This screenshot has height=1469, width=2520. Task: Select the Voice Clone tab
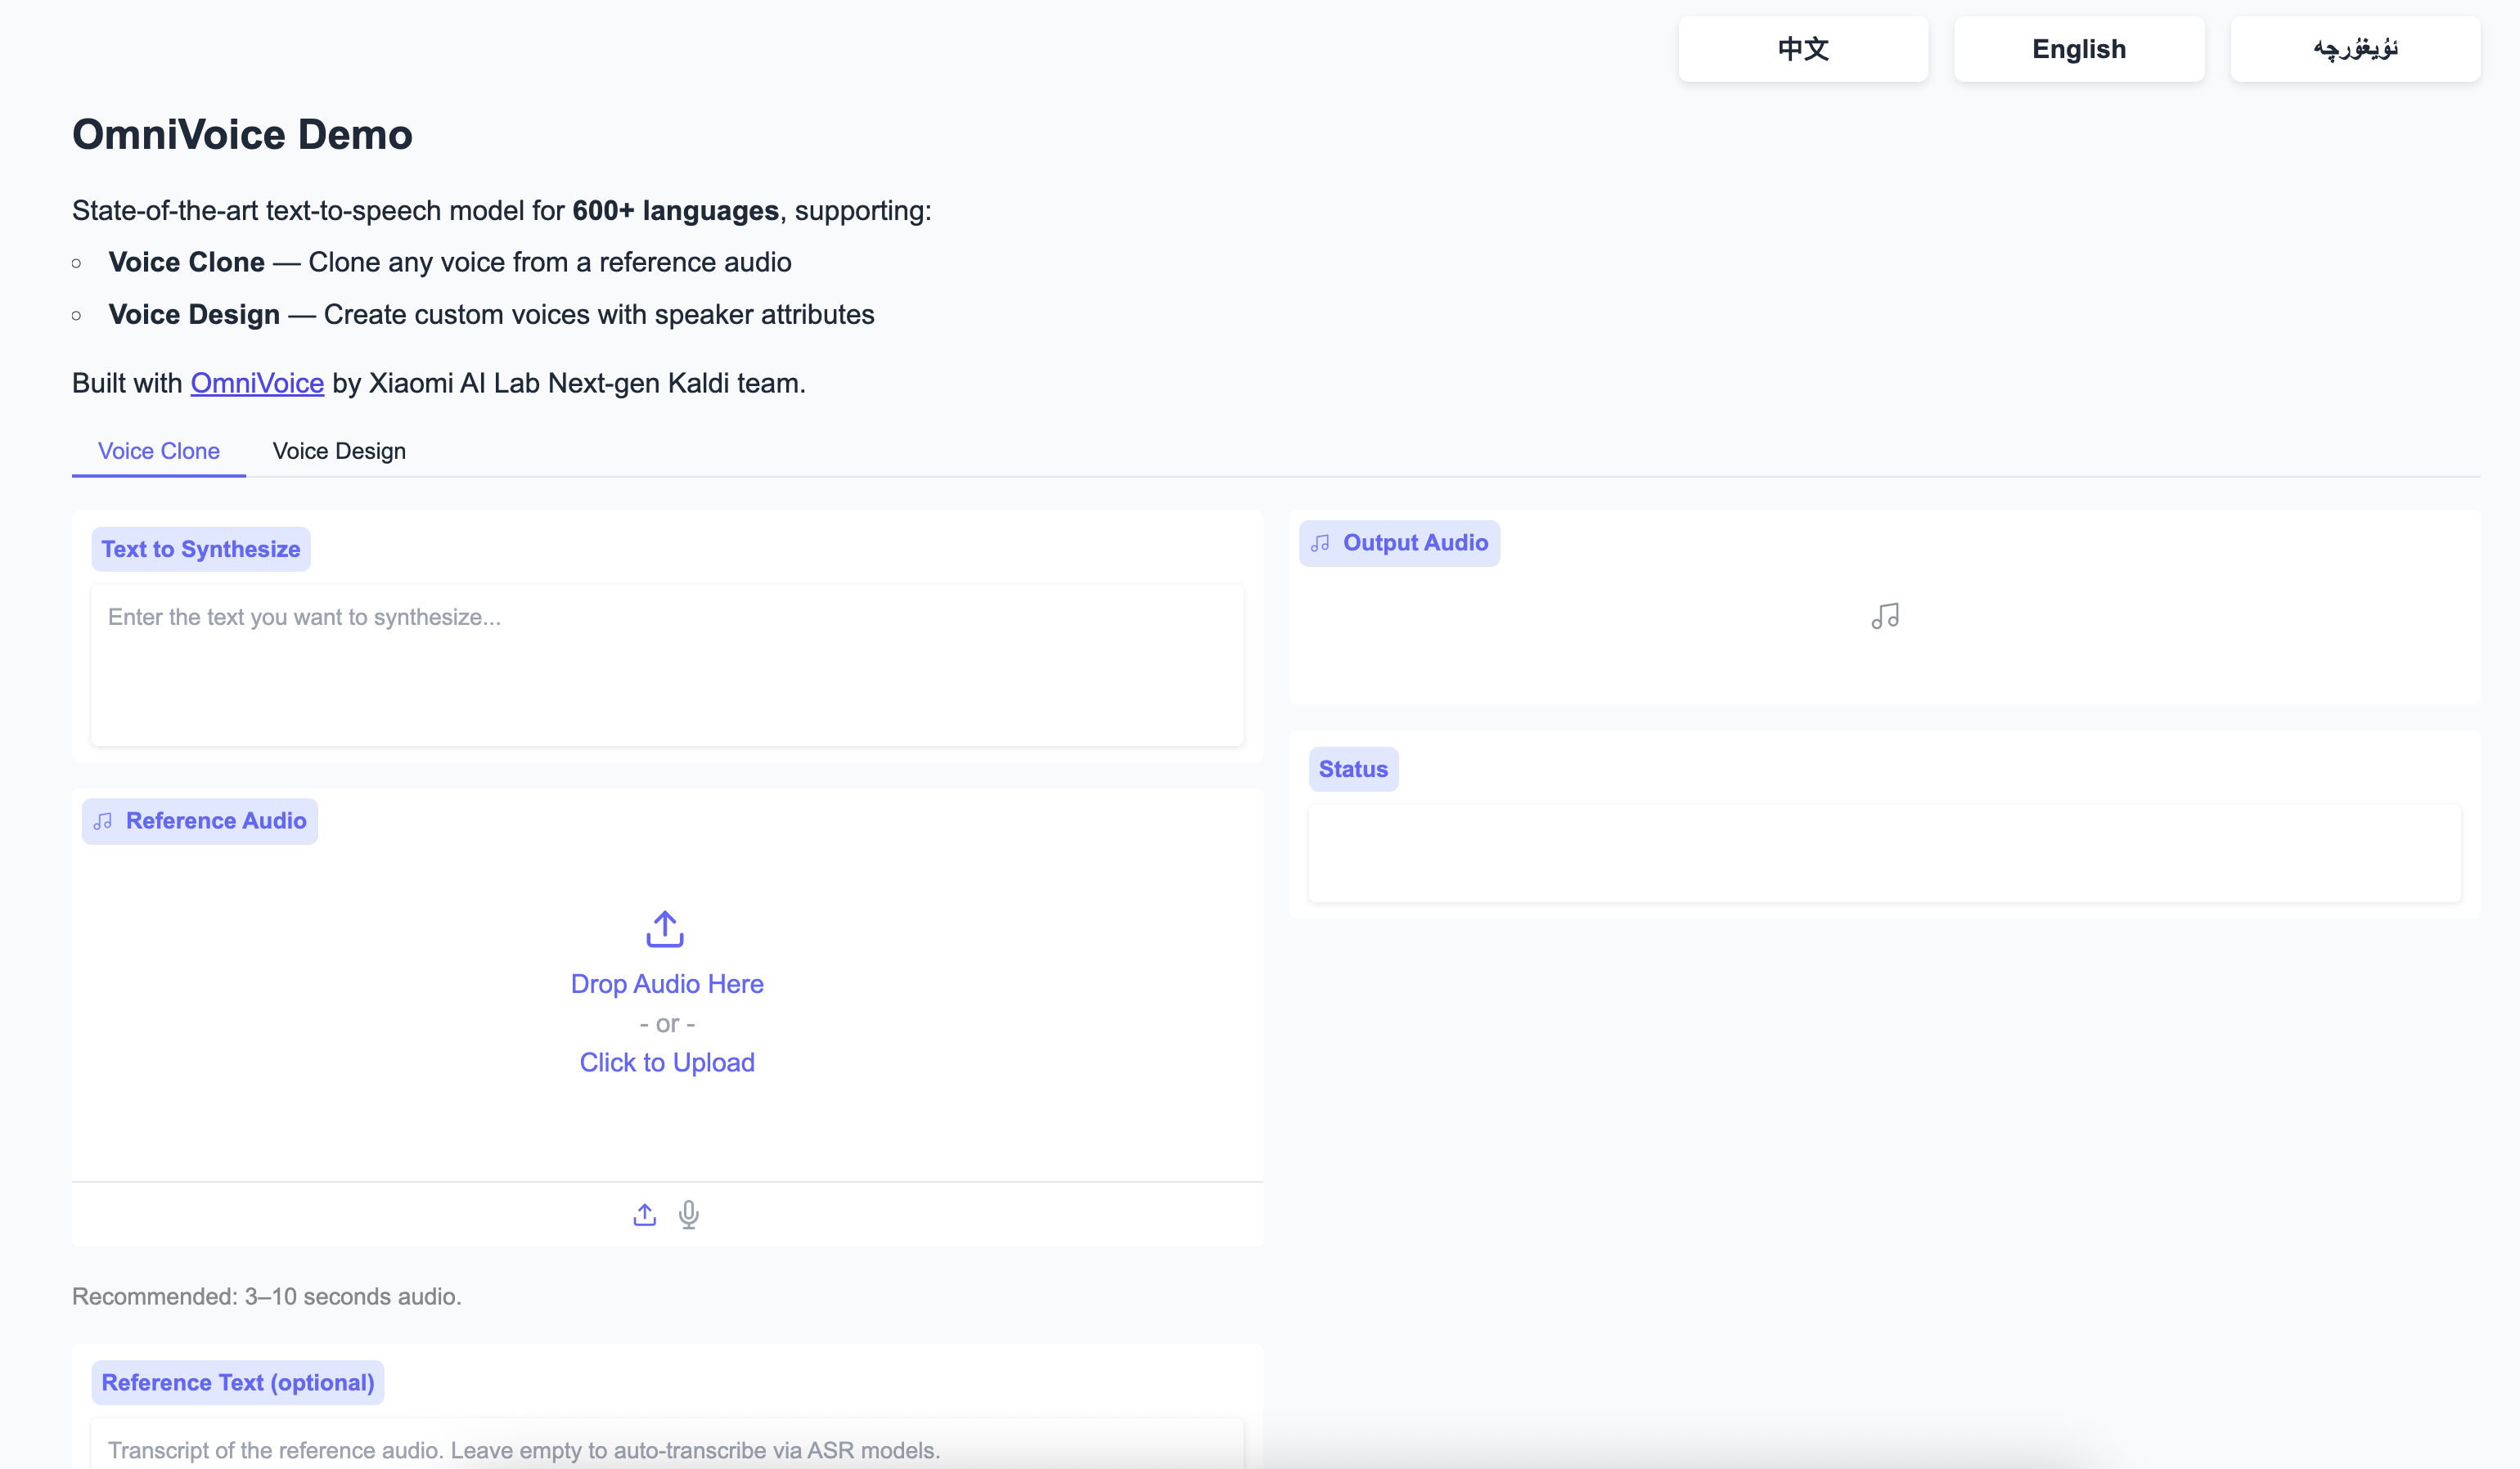159,451
